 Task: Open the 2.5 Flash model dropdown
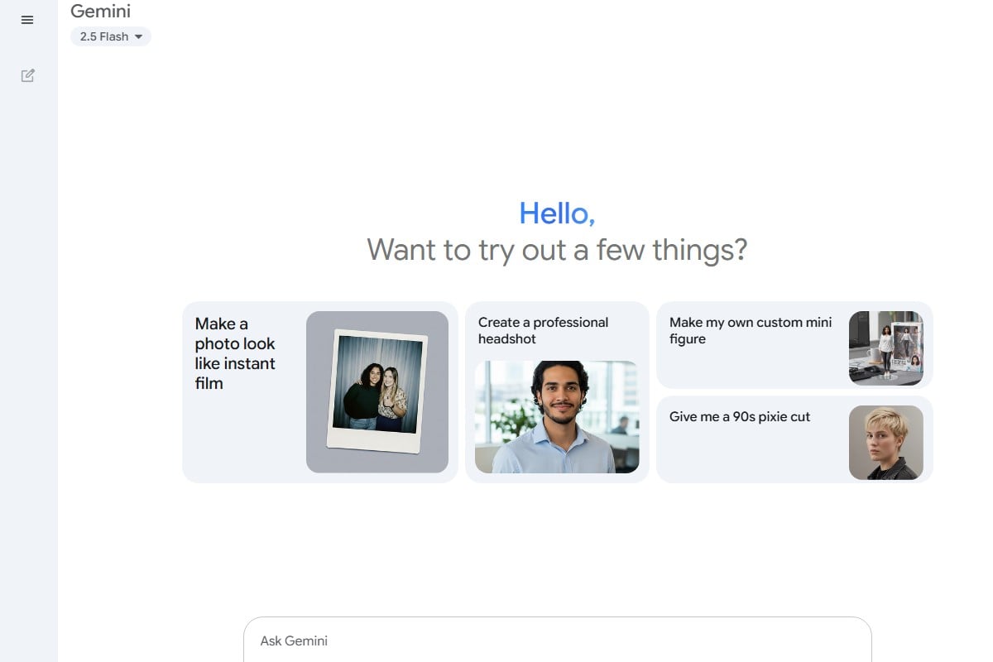(111, 36)
